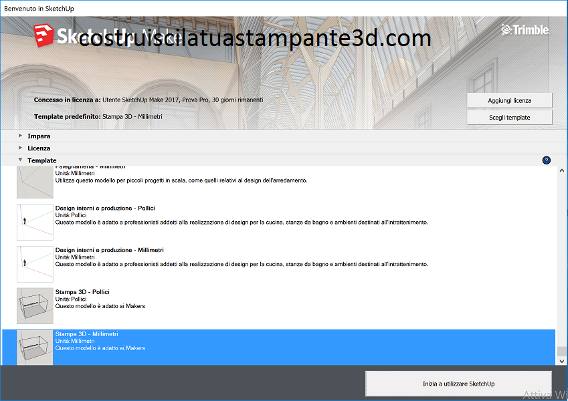Start with Inizia a utilizzare SketchUp button
This screenshot has width=568, height=401.
click(x=458, y=384)
